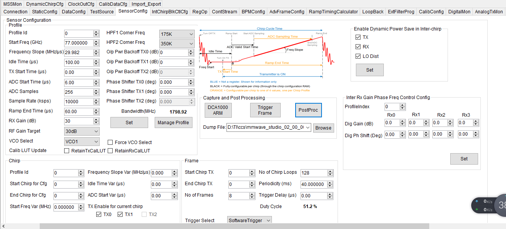
Task: Adjust ADC Samples spinner arrows
Action: pyautogui.click(x=97, y=92)
